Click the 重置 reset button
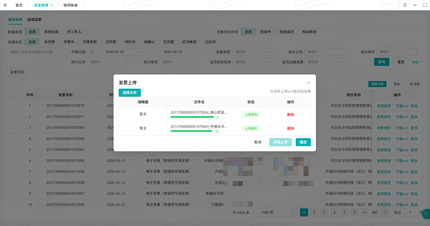This screenshot has width=430, height=226. pos(401,62)
